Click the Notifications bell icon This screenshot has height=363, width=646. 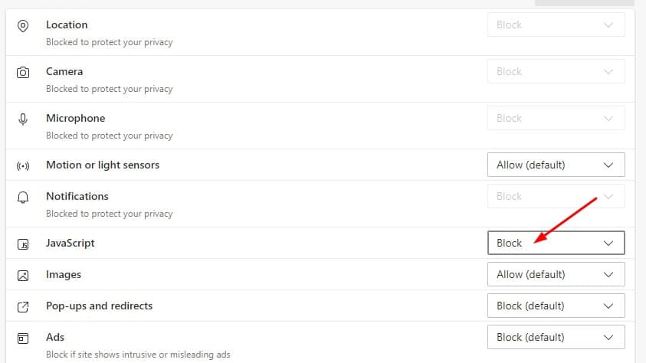(x=23, y=198)
